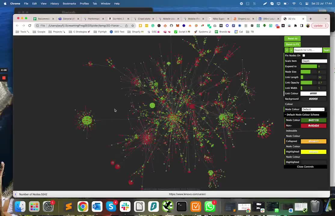Click the Zoom to Fit button

point(292,44)
